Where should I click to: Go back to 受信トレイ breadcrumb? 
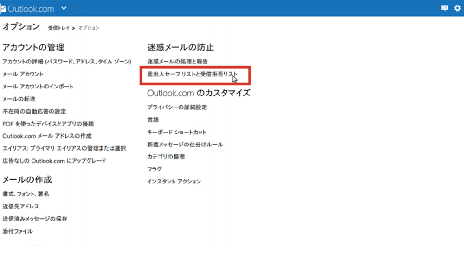point(58,28)
